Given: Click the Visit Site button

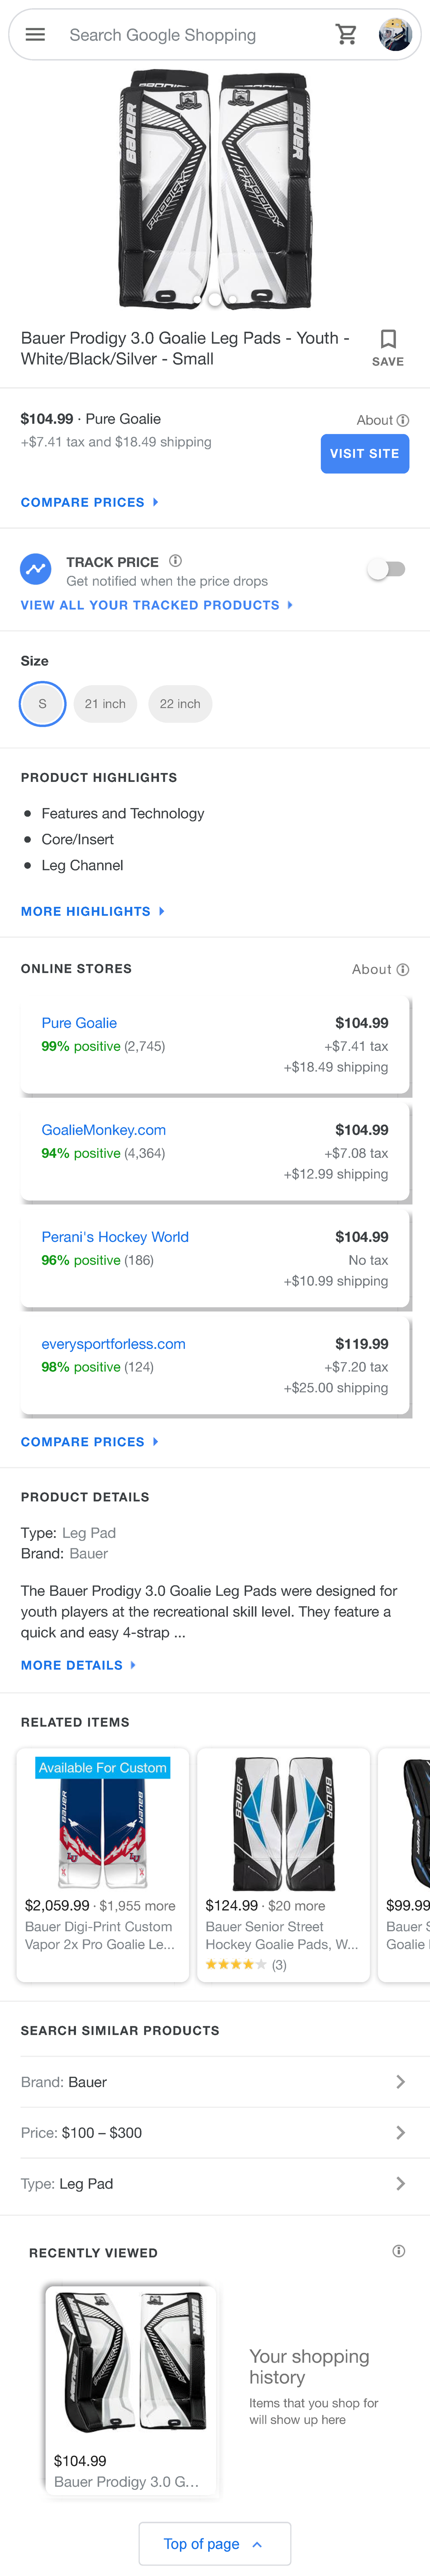Looking at the screenshot, I should [x=364, y=454].
